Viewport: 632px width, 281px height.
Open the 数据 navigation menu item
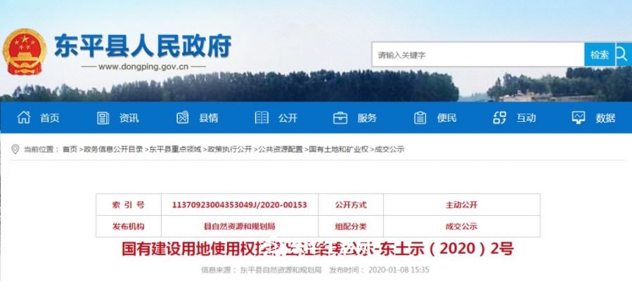[x=605, y=118]
